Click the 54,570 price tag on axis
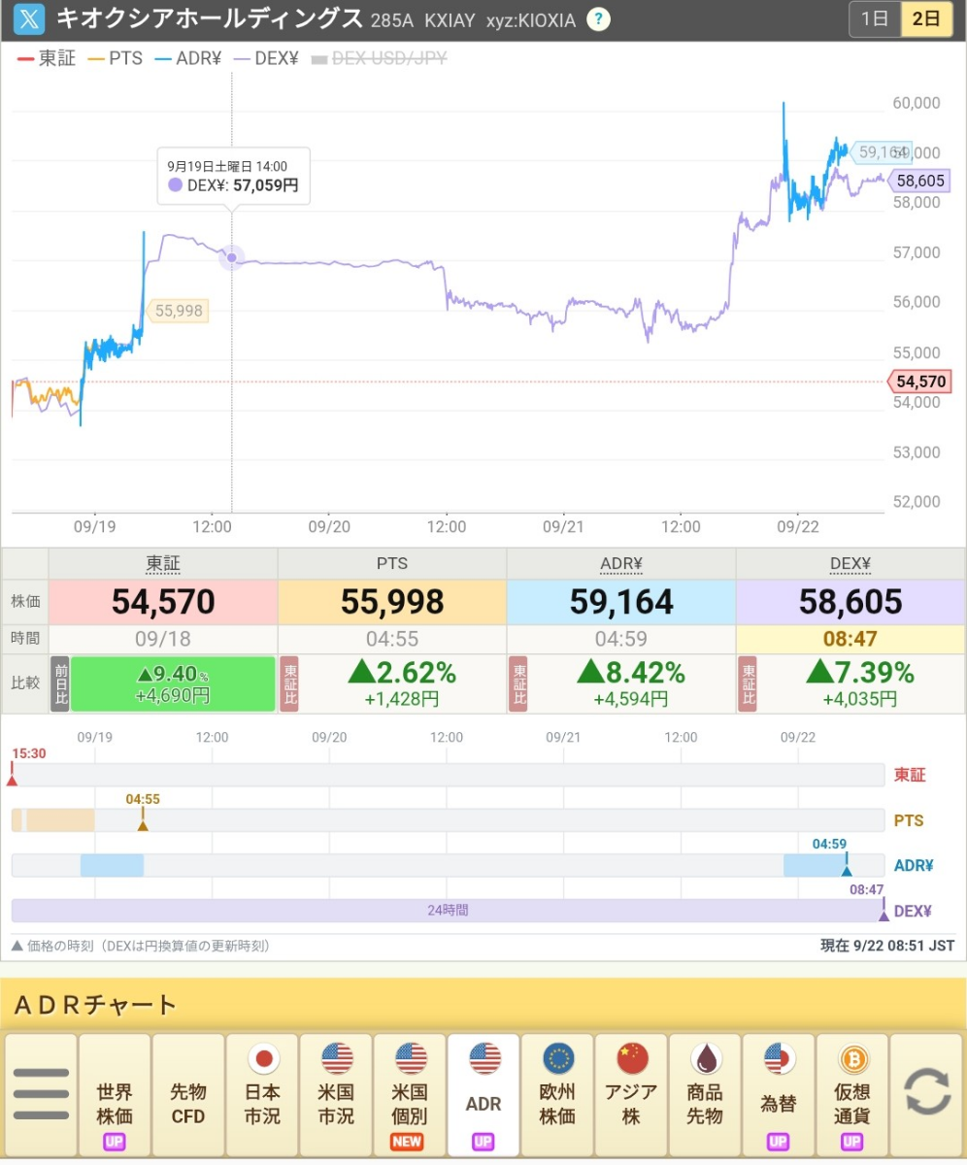 click(919, 382)
